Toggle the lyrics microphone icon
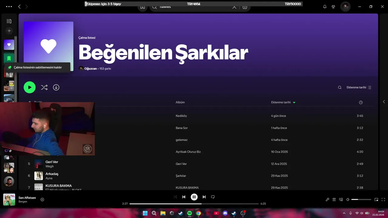The width and height of the screenshot is (388, 218). point(327,200)
